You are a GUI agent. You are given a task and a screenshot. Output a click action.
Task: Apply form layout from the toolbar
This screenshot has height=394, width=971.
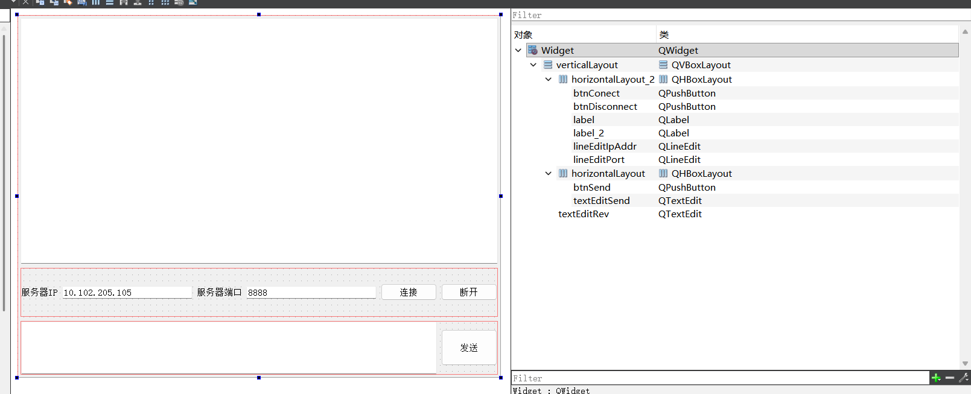click(x=151, y=2)
